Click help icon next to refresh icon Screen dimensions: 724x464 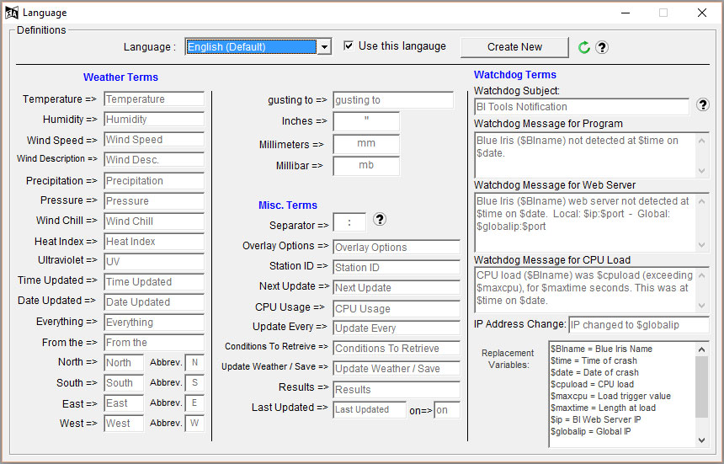coord(602,47)
